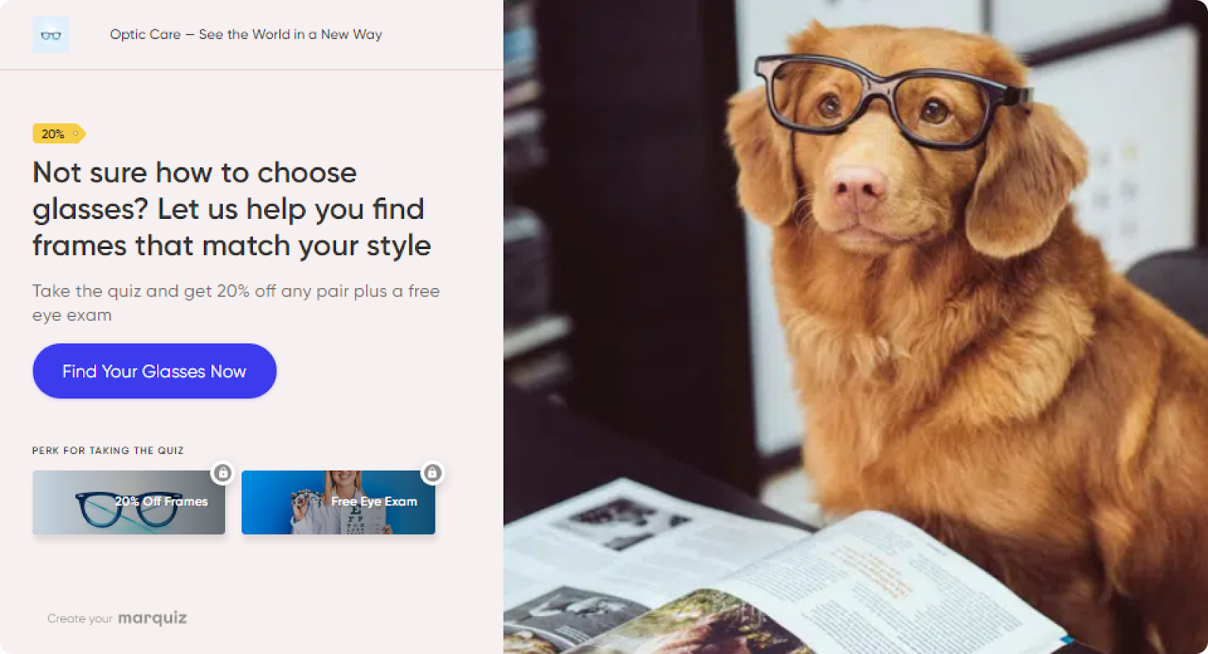Click the Free Eye Exam label text
The height and width of the screenshot is (654, 1208).
(374, 502)
